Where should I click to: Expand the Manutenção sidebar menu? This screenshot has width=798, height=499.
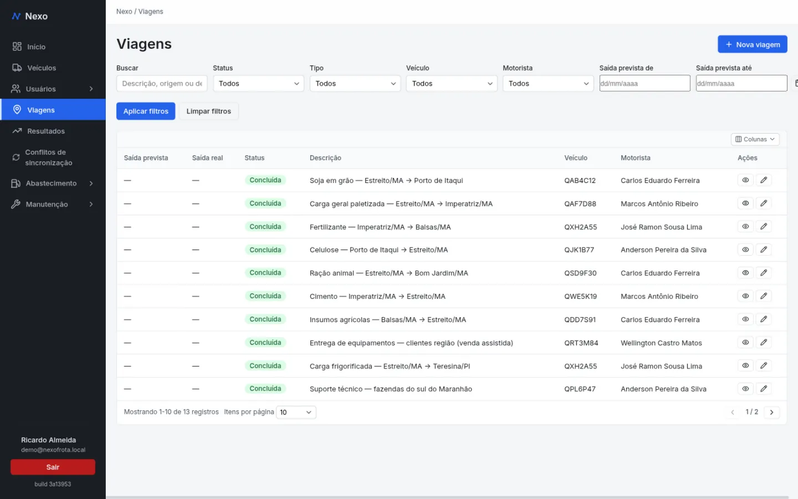click(x=53, y=205)
